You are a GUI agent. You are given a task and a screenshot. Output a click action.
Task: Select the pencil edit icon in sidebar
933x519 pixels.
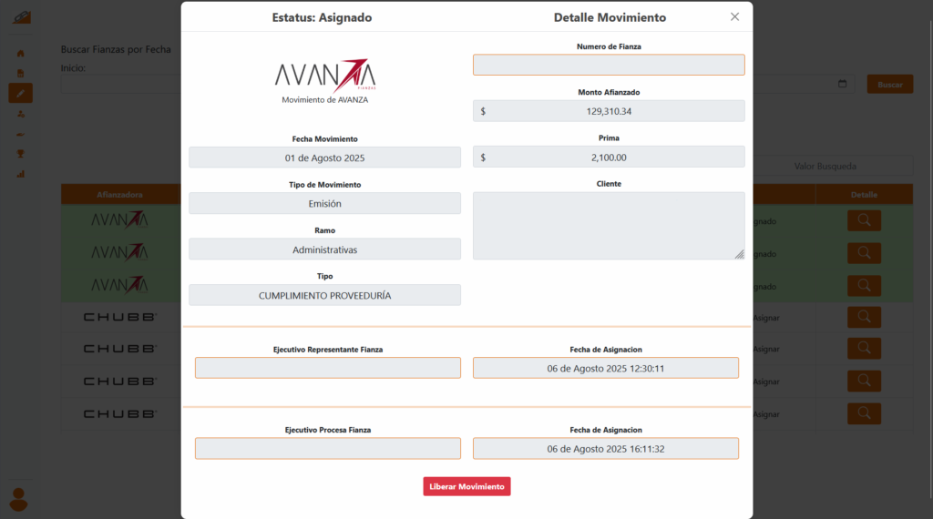coord(20,93)
